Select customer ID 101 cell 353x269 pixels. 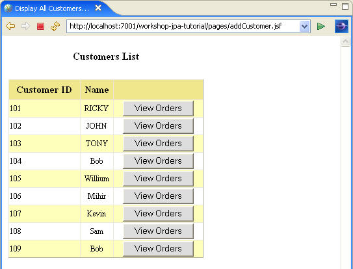(44, 109)
